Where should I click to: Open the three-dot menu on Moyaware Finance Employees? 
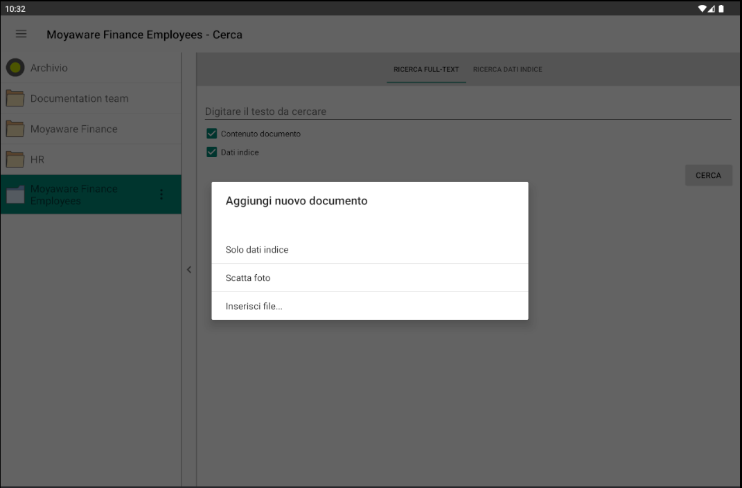[161, 194]
